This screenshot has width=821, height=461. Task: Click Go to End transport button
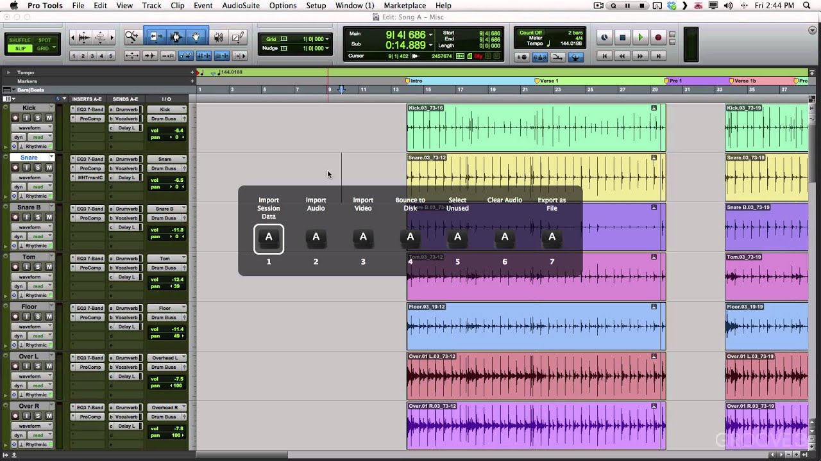[658, 56]
